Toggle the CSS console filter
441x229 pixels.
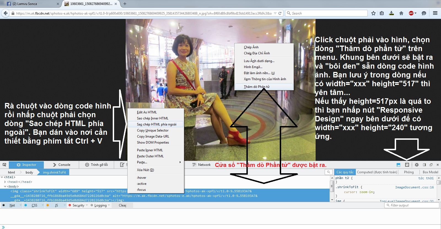point(34,205)
